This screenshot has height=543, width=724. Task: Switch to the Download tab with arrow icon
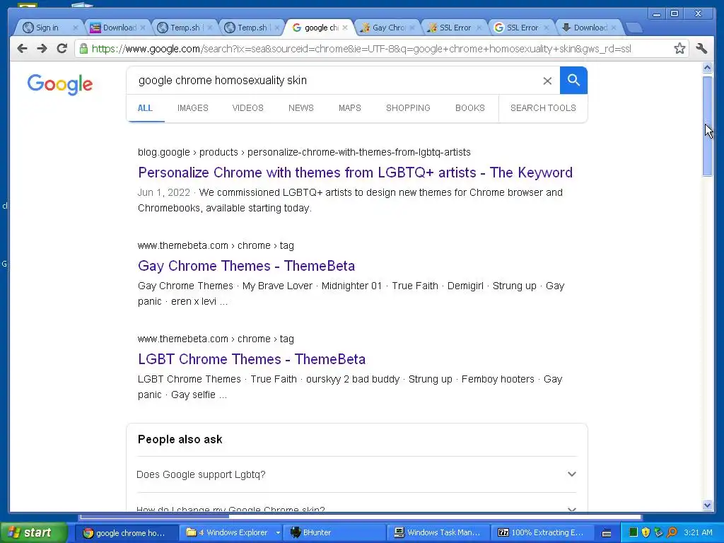point(590,28)
